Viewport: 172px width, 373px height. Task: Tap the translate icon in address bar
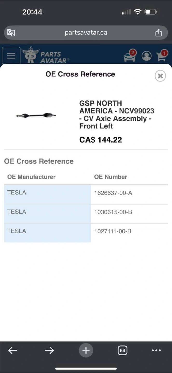[11, 33]
